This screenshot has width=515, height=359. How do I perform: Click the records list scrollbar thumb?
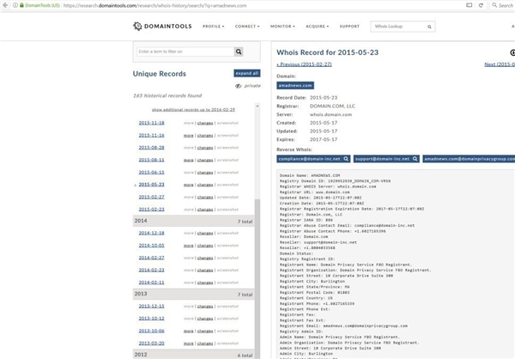(x=257, y=277)
